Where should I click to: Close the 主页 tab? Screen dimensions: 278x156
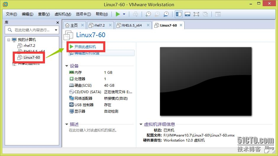pos(83,25)
